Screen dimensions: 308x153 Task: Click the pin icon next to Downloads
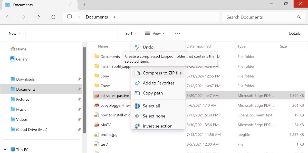(79, 79)
